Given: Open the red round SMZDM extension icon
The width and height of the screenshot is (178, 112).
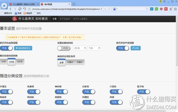Looking at the screenshot, I should (x=161, y=9).
